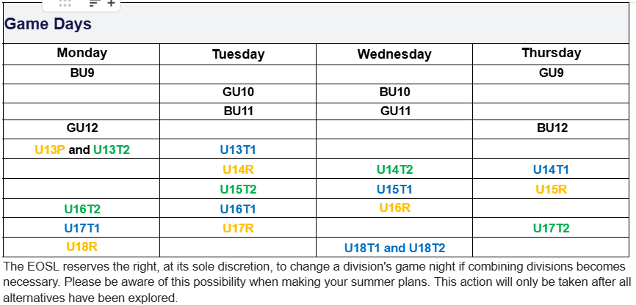The image size is (636, 305).
Task: Click the drag handle dots icon
Action: click(x=65, y=4)
